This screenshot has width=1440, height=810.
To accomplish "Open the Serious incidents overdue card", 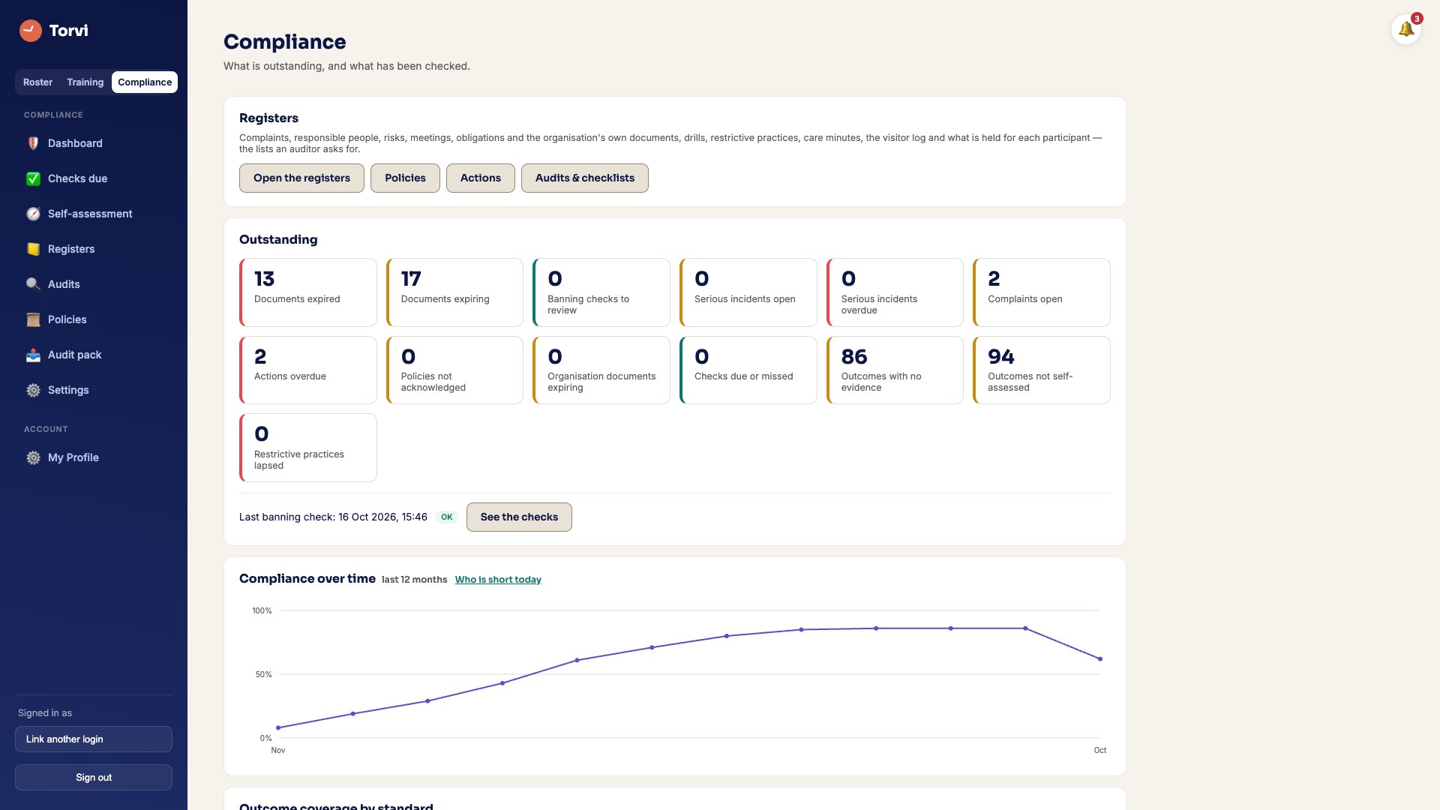I will pos(895,292).
